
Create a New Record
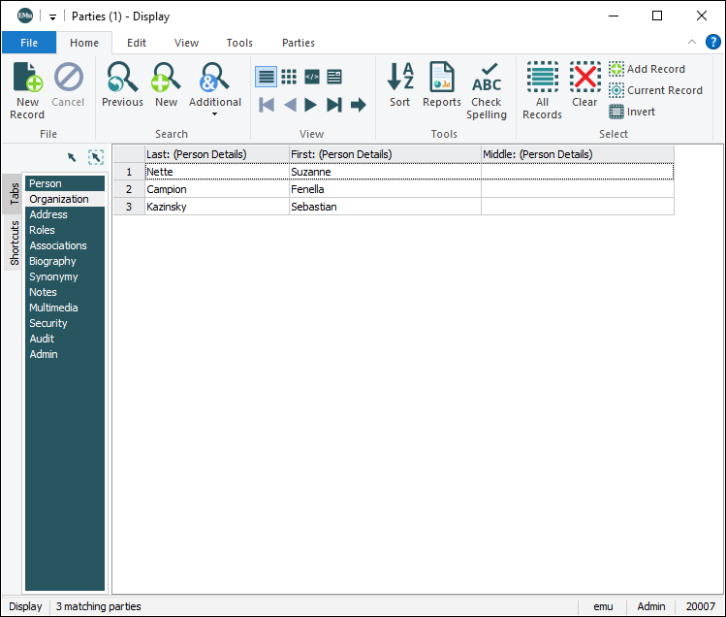pyautogui.click(x=27, y=90)
